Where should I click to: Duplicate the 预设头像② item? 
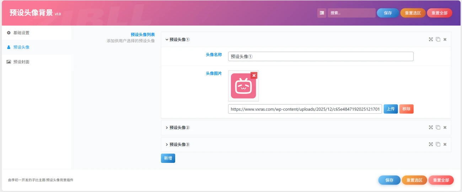point(438,128)
